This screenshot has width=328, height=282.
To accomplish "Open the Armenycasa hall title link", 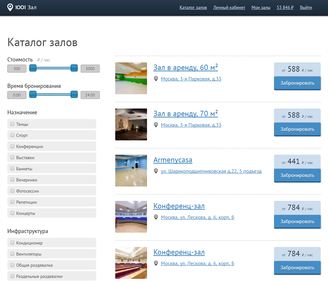I will pos(172,160).
